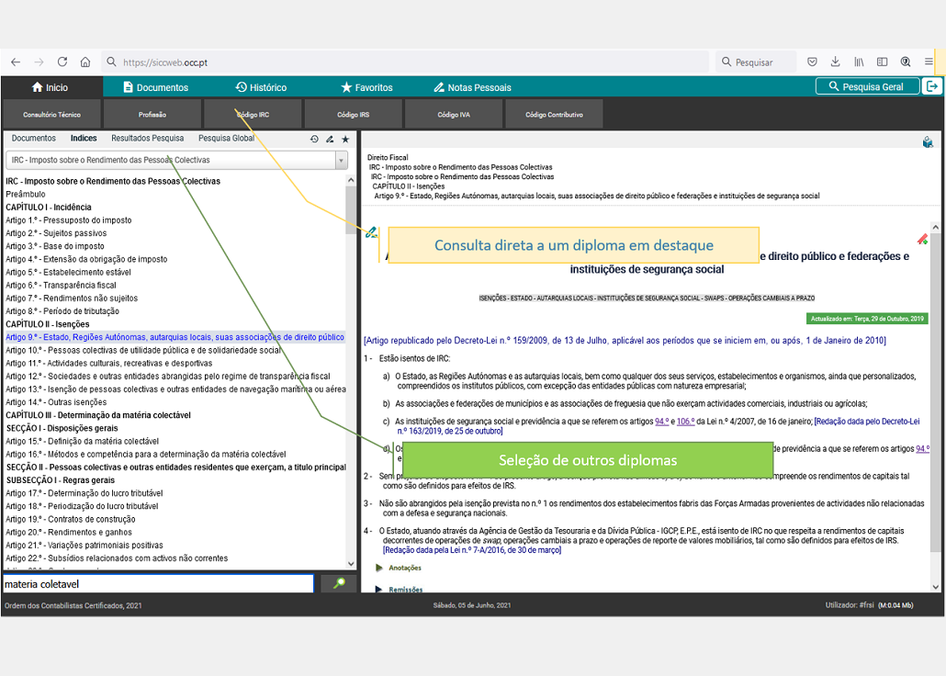Click Redação dada pela Lei n.º 7-A/2016 link
The height and width of the screenshot is (676, 946).
pyautogui.click(x=472, y=550)
